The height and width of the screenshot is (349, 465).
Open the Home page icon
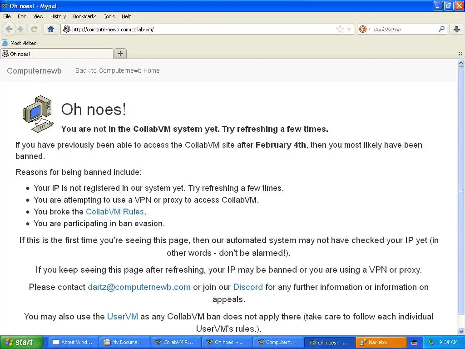click(x=51, y=29)
